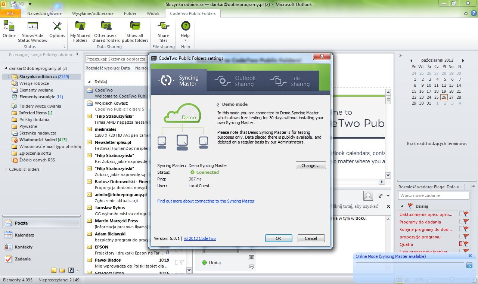Close the Online Mode notification popup
This screenshot has height=284, width=478.
[x=470, y=256]
